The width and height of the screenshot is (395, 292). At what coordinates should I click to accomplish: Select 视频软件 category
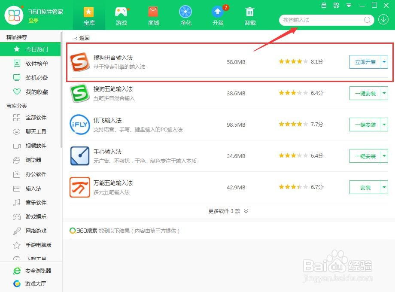[x=30, y=146]
